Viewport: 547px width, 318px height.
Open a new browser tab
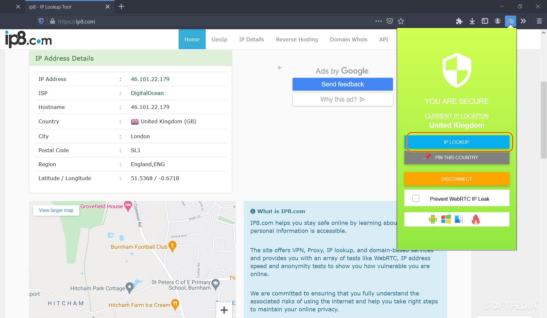coord(121,6)
